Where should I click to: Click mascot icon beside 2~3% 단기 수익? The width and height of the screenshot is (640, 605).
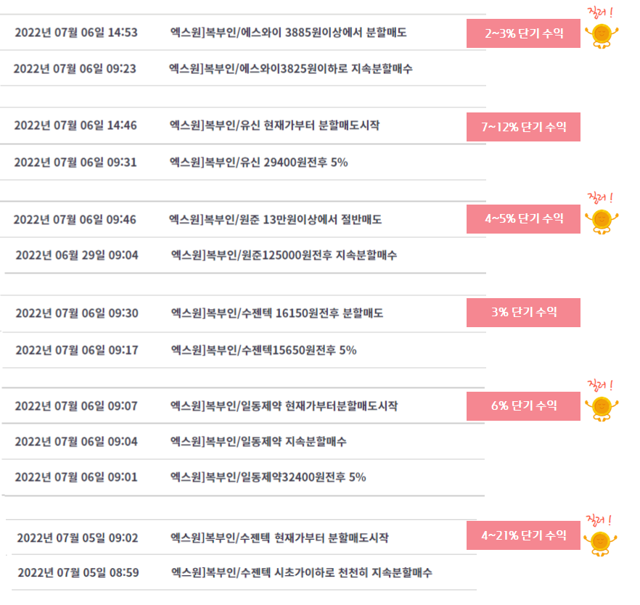click(602, 36)
